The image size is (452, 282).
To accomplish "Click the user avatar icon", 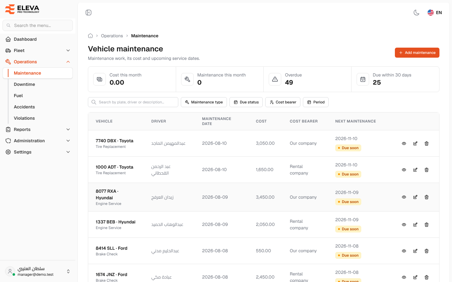I will (x=10, y=271).
